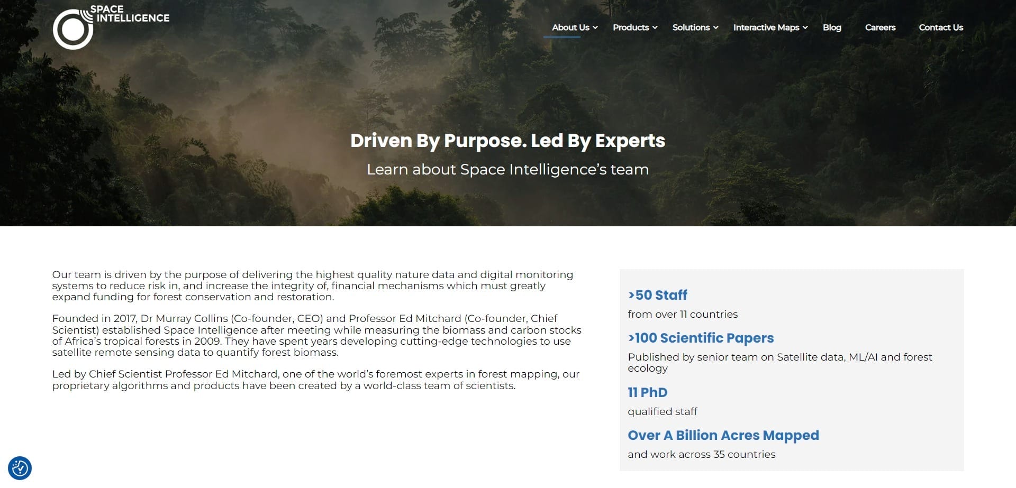Click 'Learn about Space Intelligence's team' subtitle

click(507, 169)
